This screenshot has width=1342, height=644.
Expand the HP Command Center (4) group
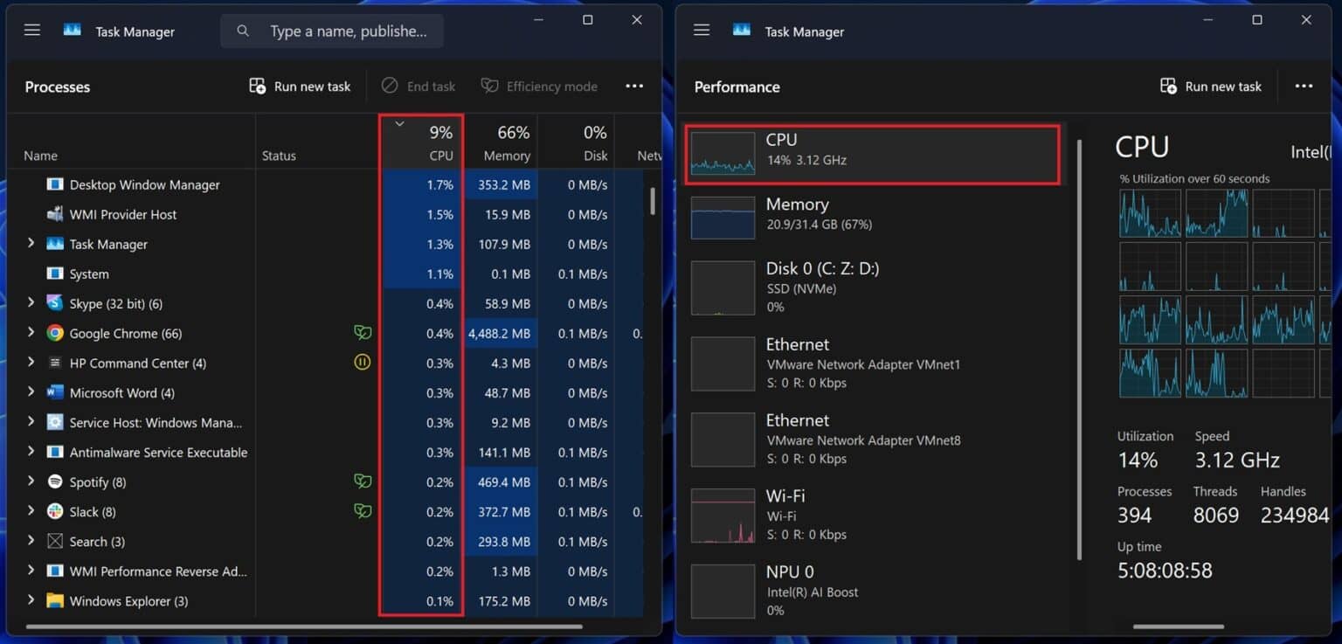pyautogui.click(x=31, y=362)
